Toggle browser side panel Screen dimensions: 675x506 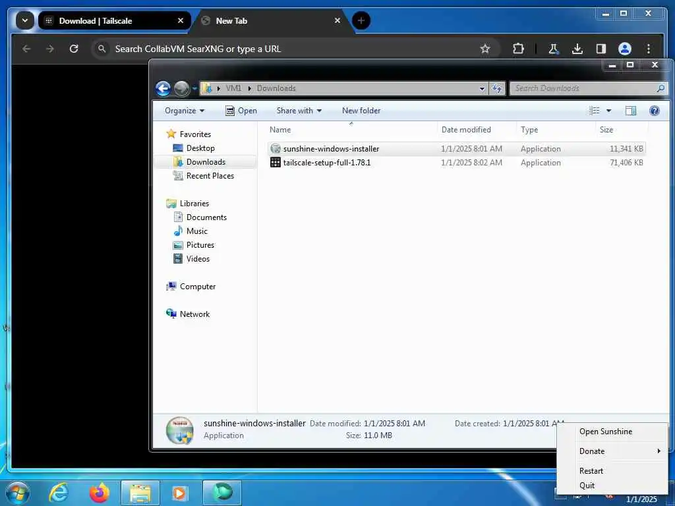(x=601, y=49)
